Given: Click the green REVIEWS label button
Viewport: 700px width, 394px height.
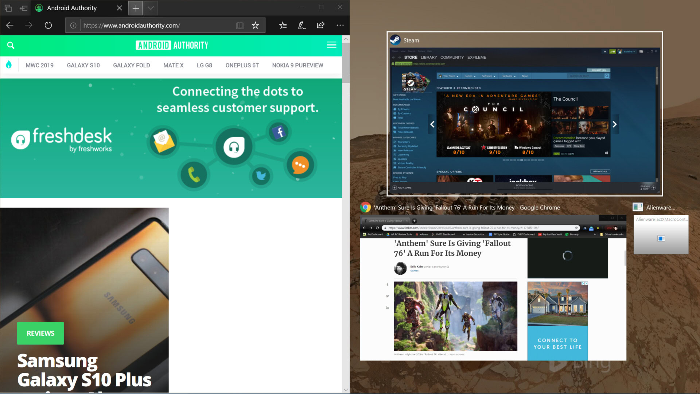Looking at the screenshot, I should pyautogui.click(x=40, y=333).
